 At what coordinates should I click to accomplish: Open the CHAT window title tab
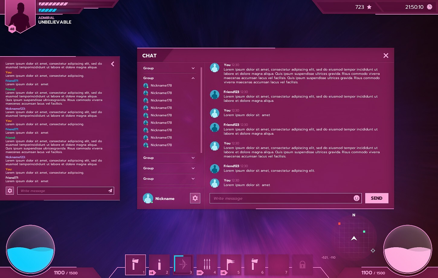149,56
